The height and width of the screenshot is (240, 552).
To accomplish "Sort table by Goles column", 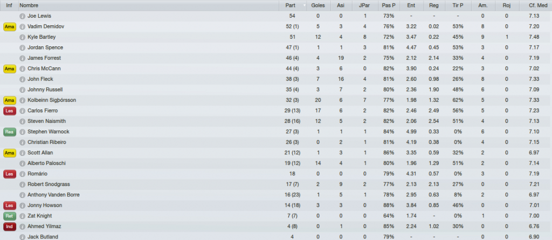I will (318, 5).
